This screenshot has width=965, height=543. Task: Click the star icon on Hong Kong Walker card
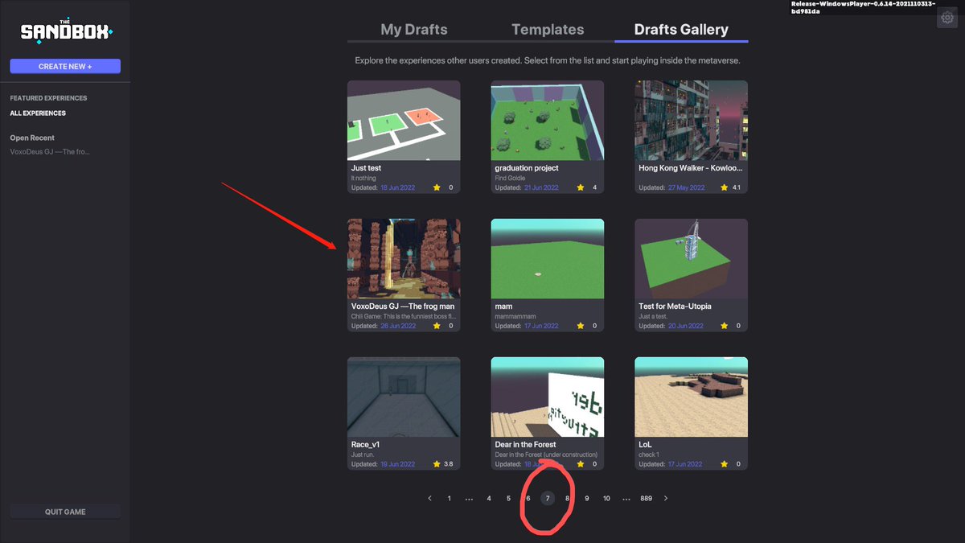tap(725, 187)
